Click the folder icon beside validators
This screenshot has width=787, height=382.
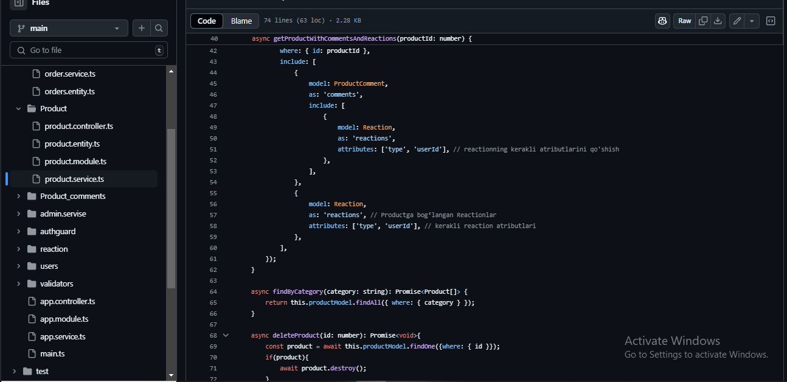coord(32,283)
